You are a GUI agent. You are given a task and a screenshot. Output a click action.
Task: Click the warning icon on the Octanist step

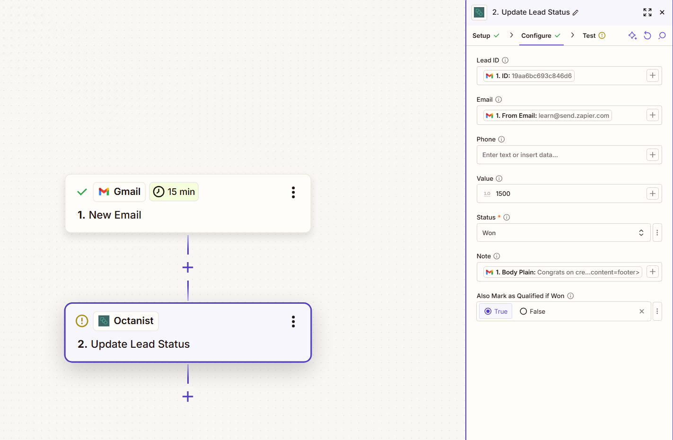pyautogui.click(x=81, y=321)
